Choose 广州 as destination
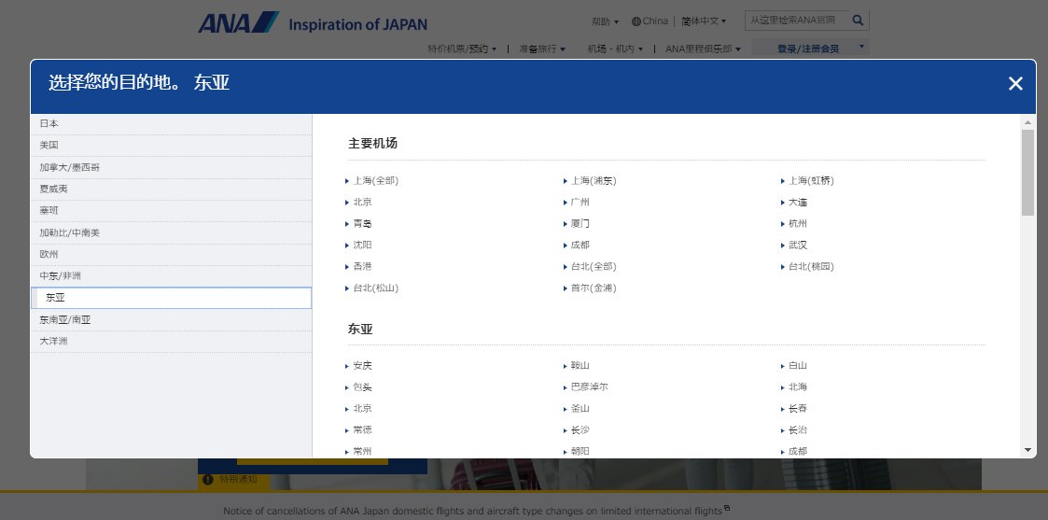This screenshot has height=520, width=1048. [580, 203]
